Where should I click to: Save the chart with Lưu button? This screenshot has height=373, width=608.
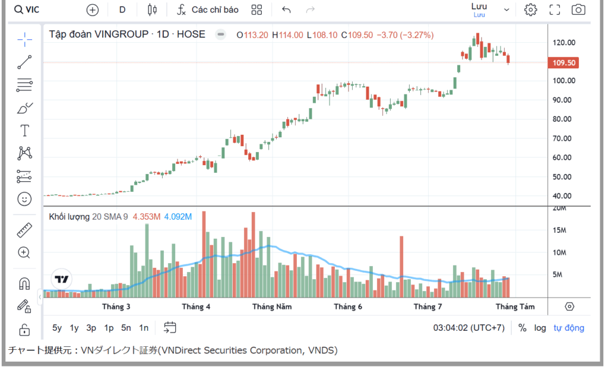point(479,10)
